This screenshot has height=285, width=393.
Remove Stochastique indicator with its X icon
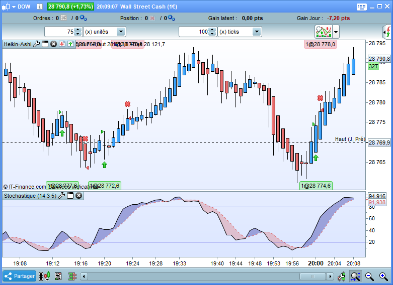78,196
